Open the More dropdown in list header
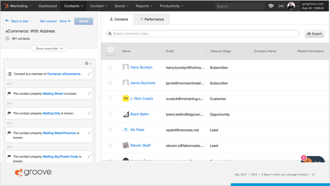Screen dimensions: 330x186 [x=65, y=21]
